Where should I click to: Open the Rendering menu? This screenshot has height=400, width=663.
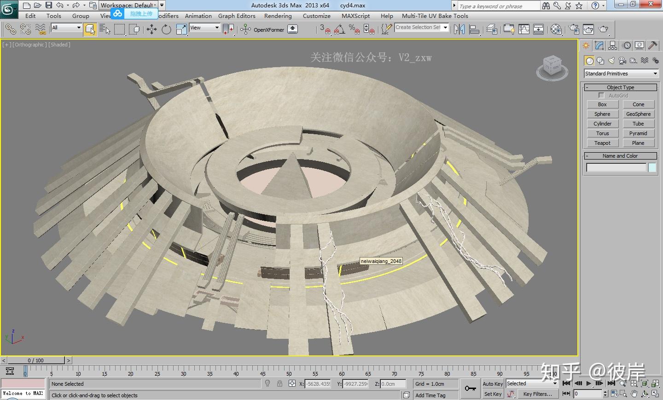(278, 16)
